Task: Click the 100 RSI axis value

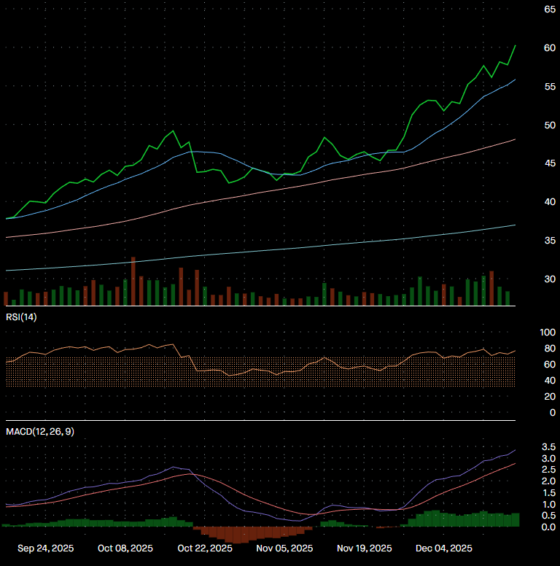Action: point(548,333)
